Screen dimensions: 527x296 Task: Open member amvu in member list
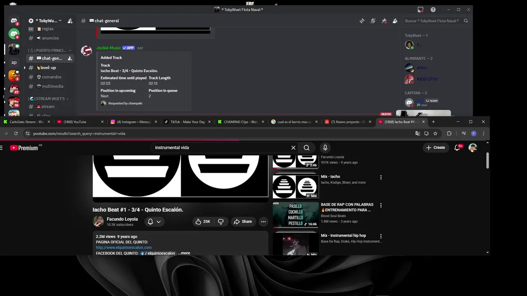(422, 68)
